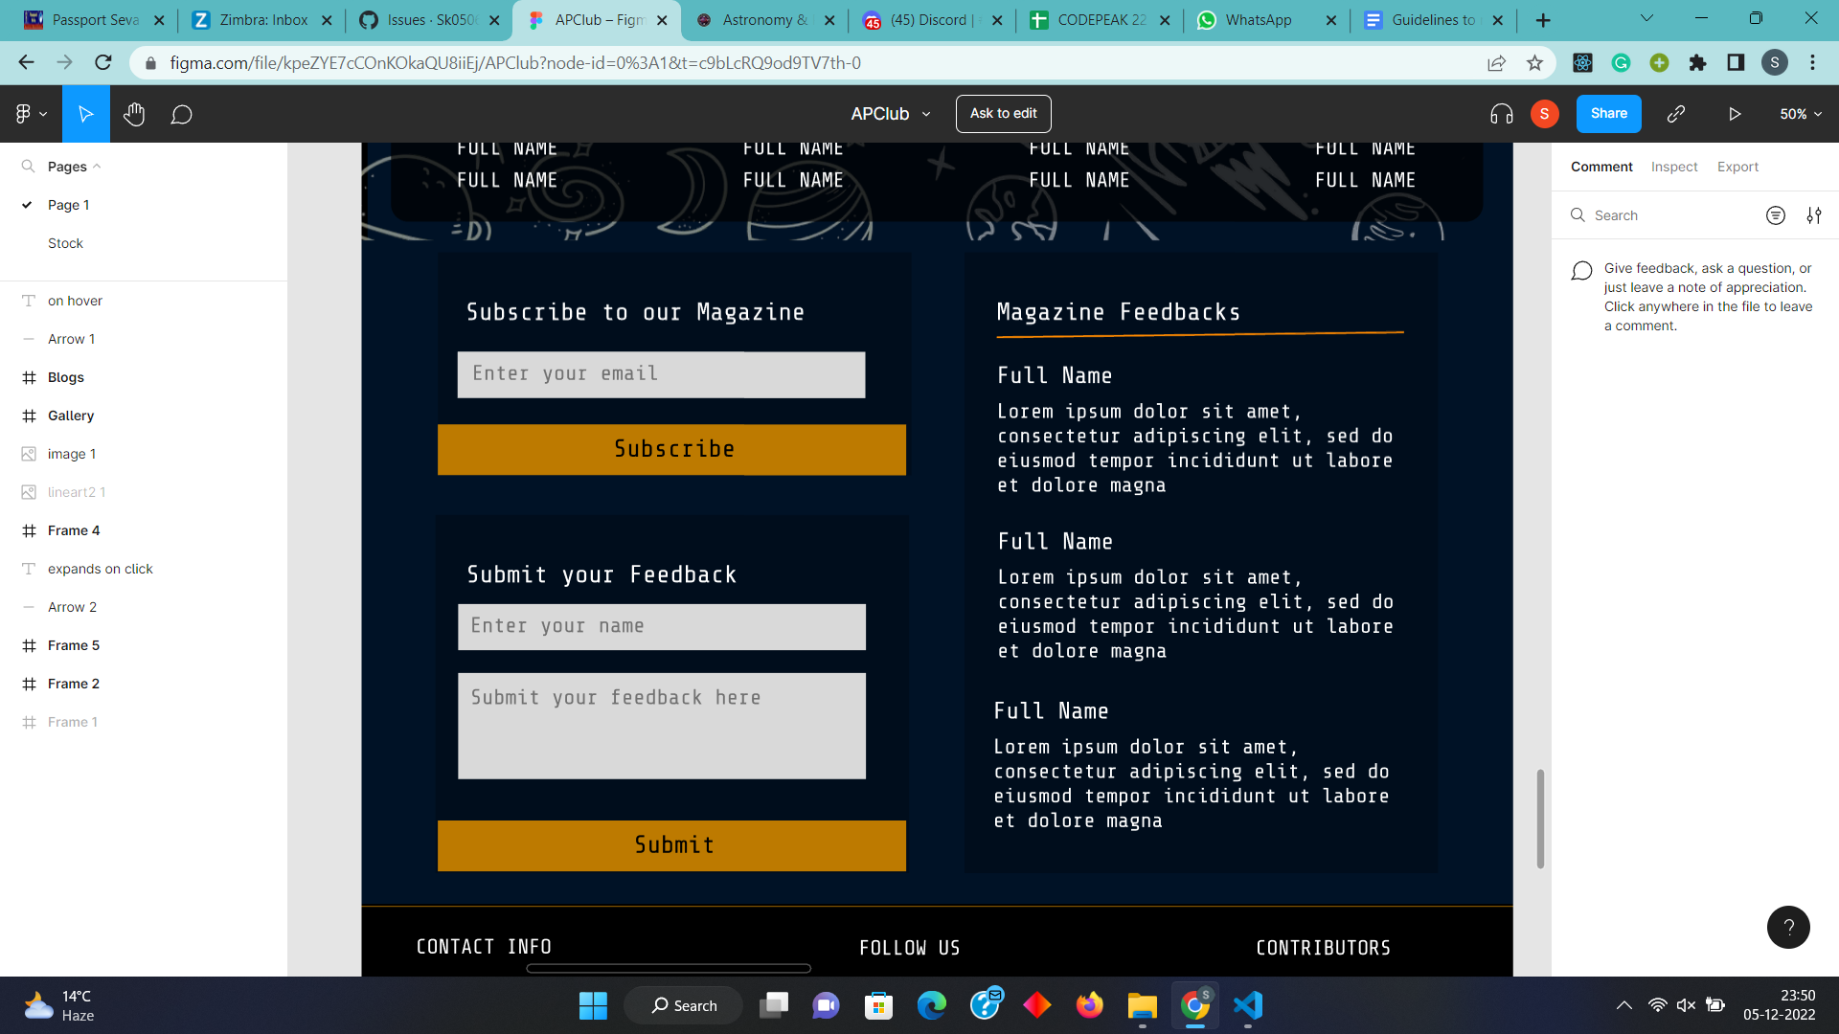Collapse the Pages section chevron
1839x1034 pixels.
tap(97, 167)
